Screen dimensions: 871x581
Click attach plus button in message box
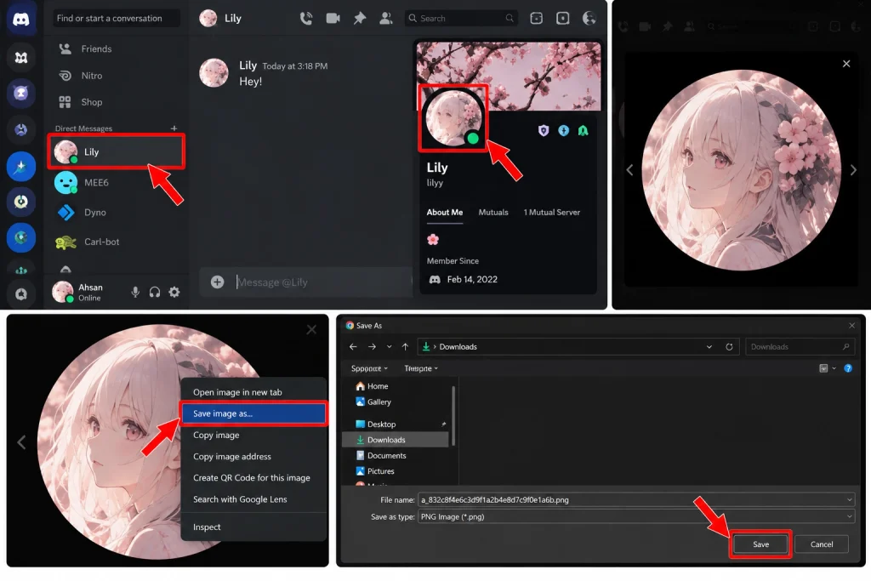coord(217,282)
